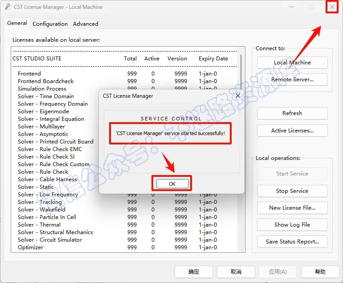Click the Expiry Date column header

tap(213, 59)
